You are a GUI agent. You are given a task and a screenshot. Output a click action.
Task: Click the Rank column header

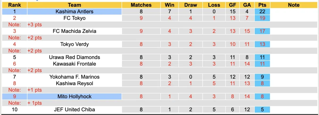click(14, 5)
